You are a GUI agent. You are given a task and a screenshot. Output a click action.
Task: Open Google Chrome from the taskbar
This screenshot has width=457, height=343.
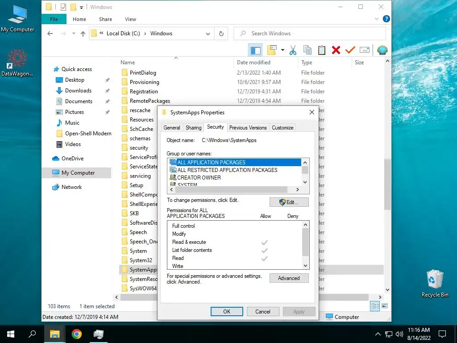(x=76, y=334)
